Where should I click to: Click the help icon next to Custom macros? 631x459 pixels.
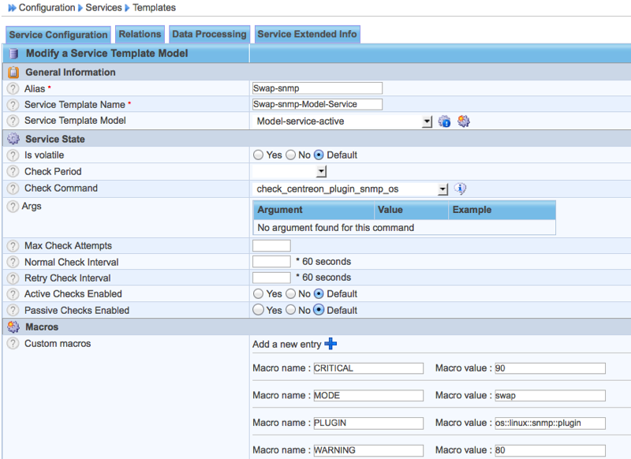pyautogui.click(x=13, y=344)
